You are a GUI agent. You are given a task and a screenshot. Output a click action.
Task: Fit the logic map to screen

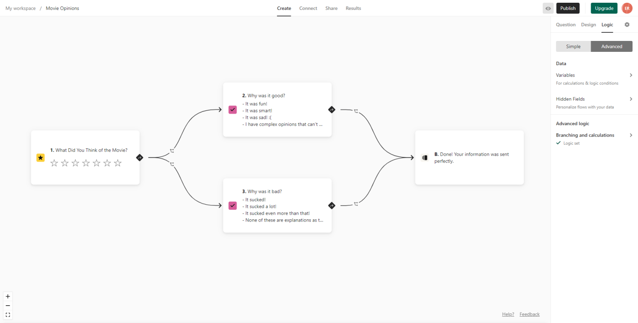click(x=8, y=315)
